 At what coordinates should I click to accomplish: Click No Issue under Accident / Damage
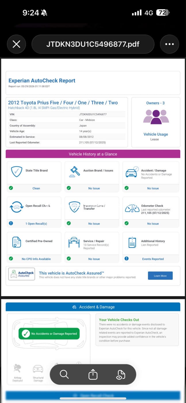pos(153,188)
